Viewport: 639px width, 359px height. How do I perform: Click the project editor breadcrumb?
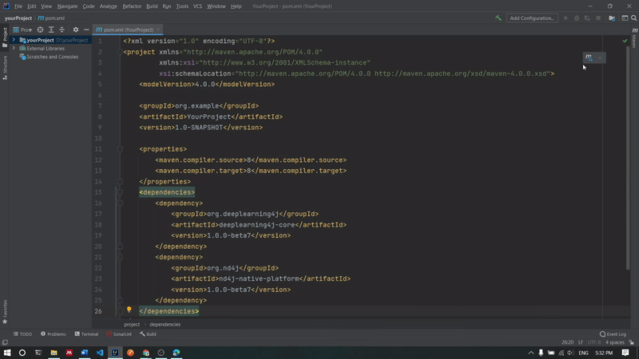coord(132,325)
